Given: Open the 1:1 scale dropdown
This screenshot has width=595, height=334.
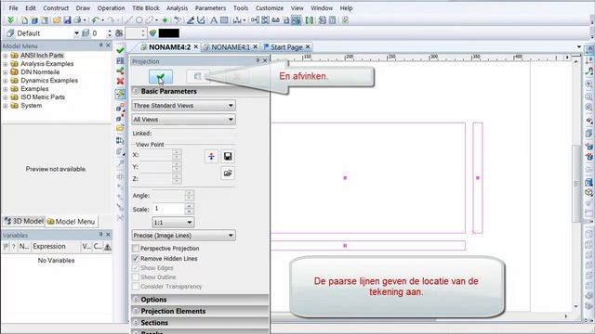Looking at the screenshot, I should point(173,223).
